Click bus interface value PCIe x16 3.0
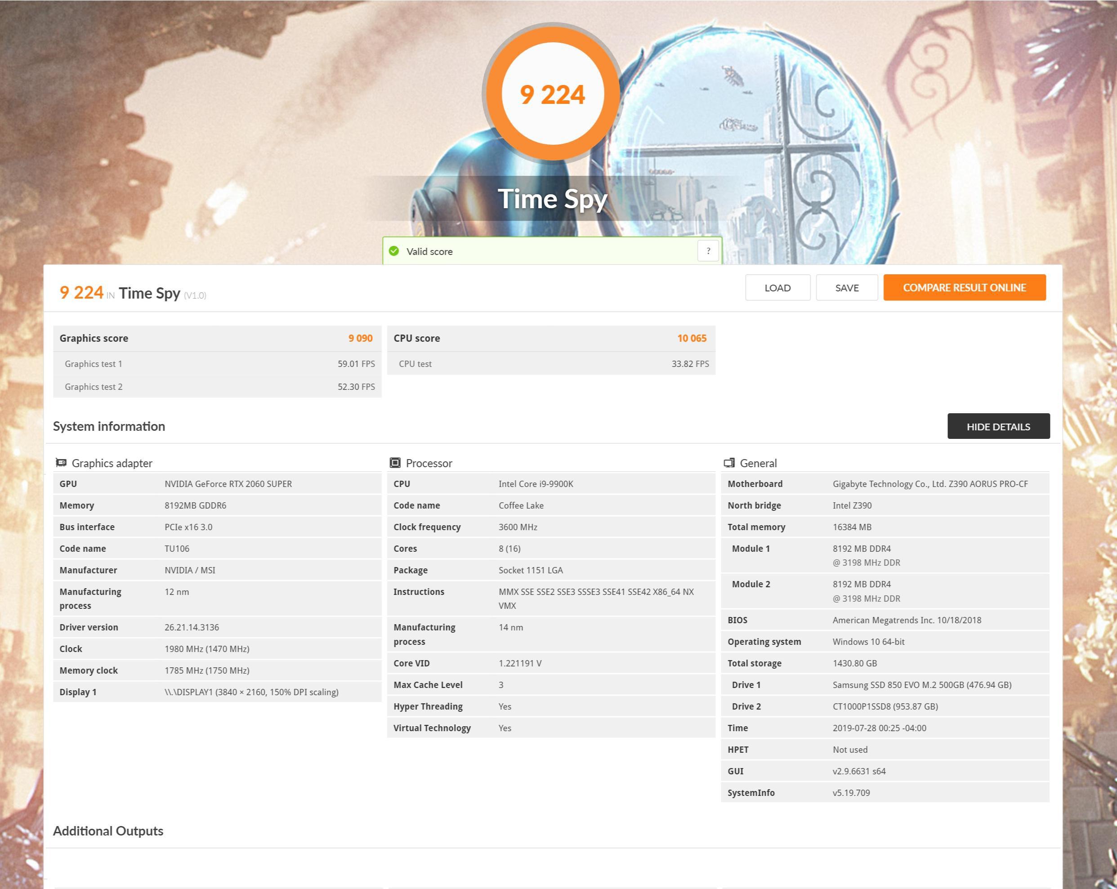This screenshot has width=1117, height=889. click(188, 527)
